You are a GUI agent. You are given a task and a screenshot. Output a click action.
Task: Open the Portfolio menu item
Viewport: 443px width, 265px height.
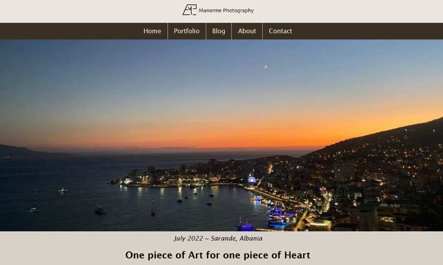187,31
